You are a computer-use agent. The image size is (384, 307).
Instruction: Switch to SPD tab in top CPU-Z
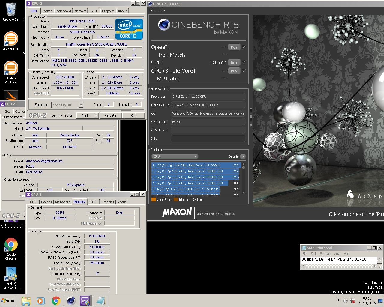coord(94,11)
